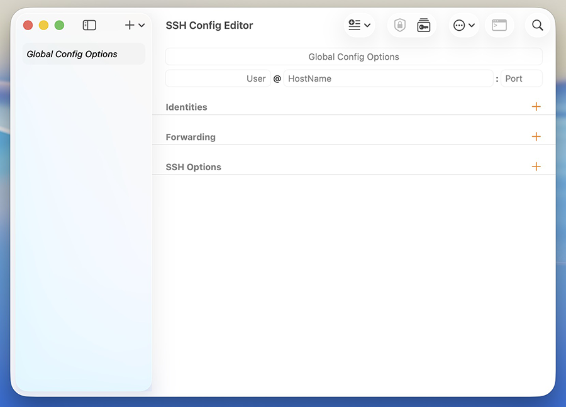Select Global Config Options in the sidebar
The height and width of the screenshot is (407, 566).
coord(84,54)
